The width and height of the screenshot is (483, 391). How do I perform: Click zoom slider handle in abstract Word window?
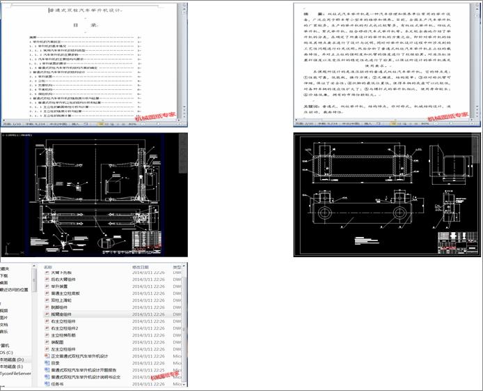(x=452, y=123)
